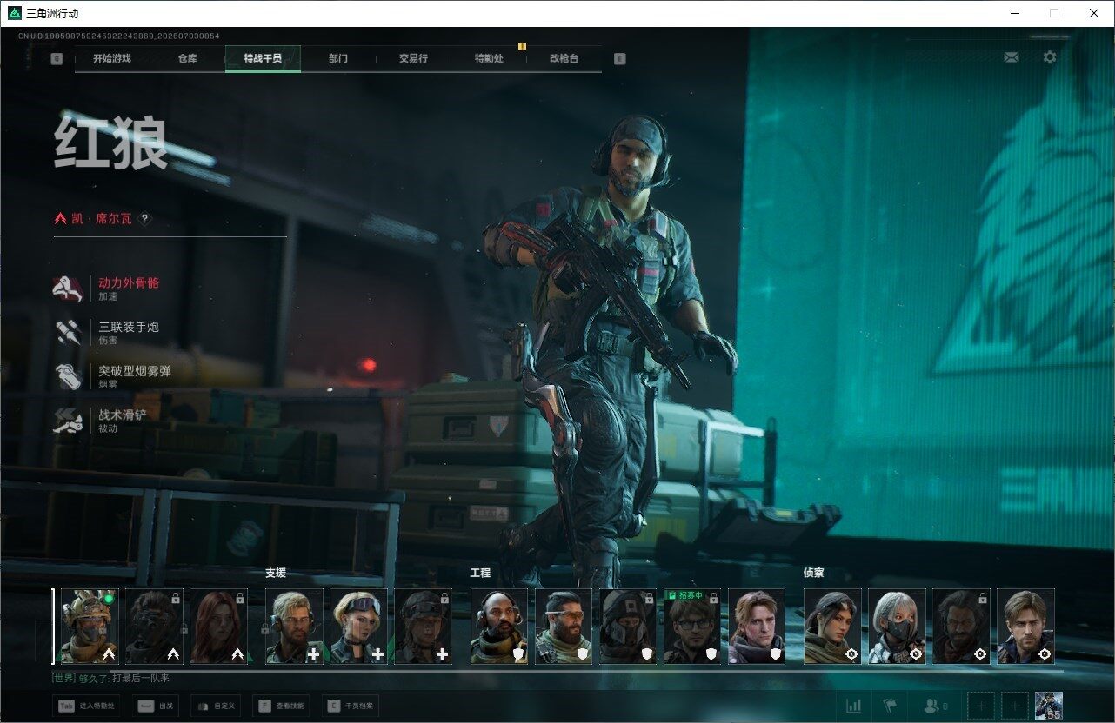The width and height of the screenshot is (1115, 723).
Task: Select the locked long-haired bearded recon operator
Action: (961, 627)
